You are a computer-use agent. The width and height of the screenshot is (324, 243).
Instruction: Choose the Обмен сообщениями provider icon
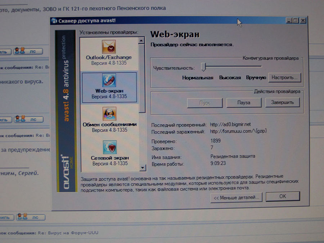pos(109,113)
